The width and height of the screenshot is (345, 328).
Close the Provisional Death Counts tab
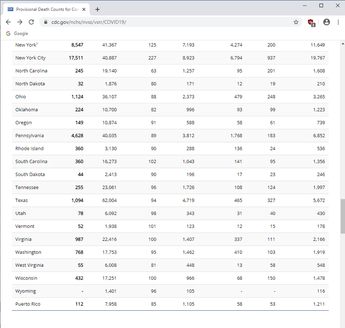coord(84,9)
